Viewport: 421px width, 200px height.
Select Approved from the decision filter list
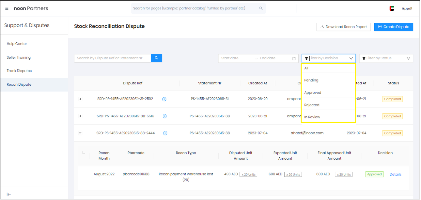tap(313, 93)
